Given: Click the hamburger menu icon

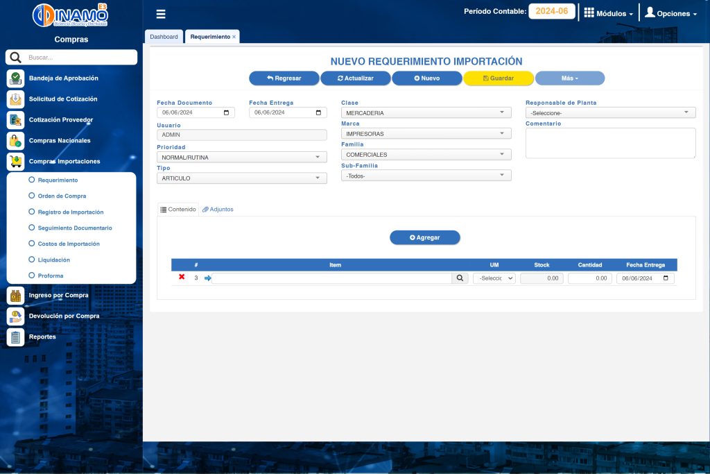Looking at the screenshot, I should (161, 14).
